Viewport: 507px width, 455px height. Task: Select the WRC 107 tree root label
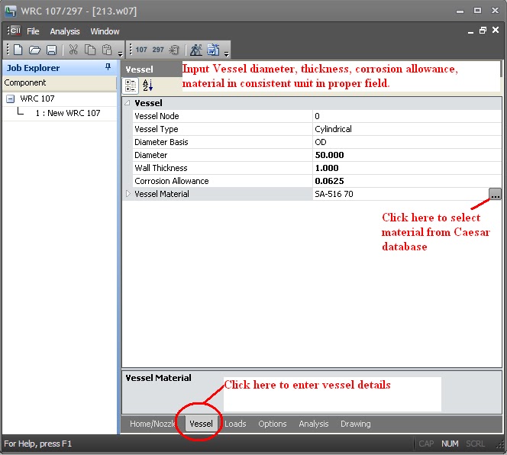tap(37, 98)
